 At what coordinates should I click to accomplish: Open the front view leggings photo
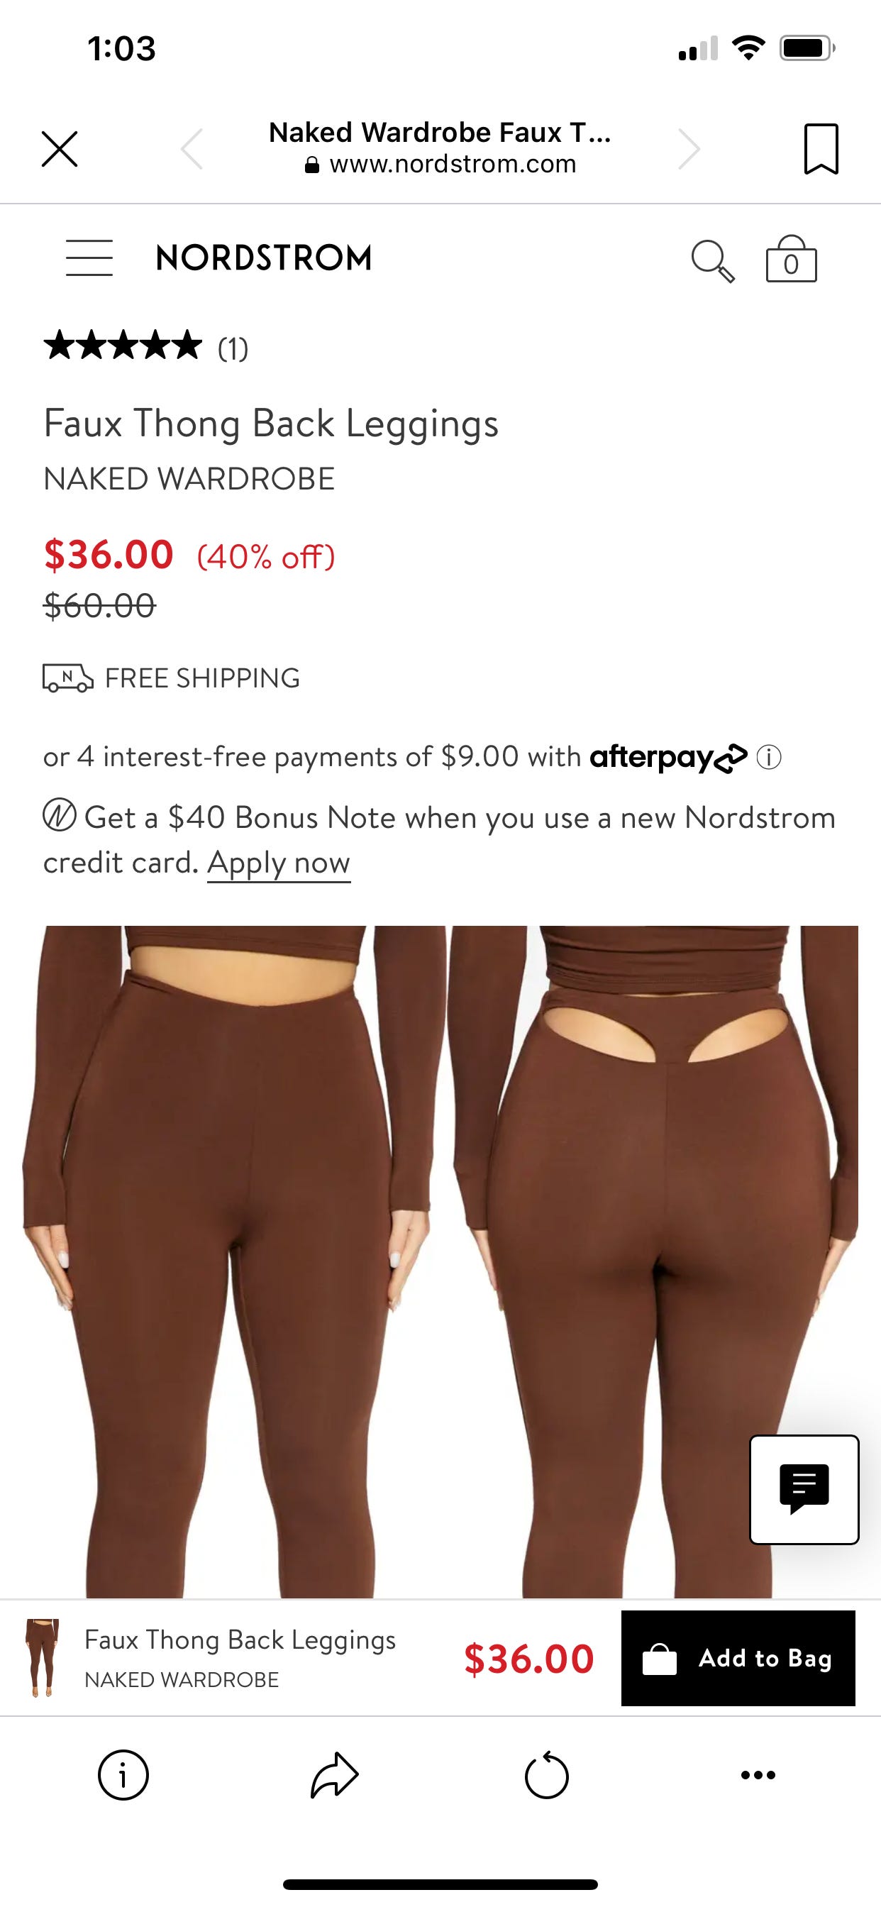[x=234, y=1261]
